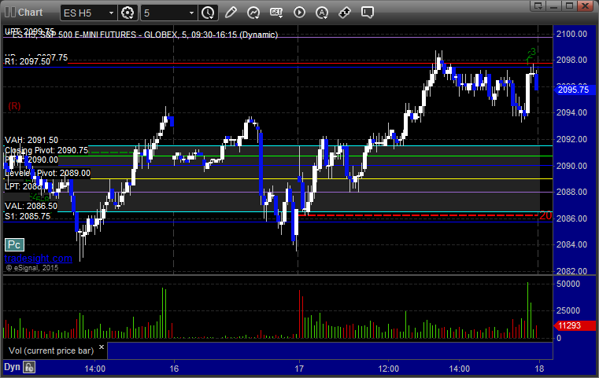Click the VAL: 2086.50 label
This screenshot has width=599, height=378.
click(x=31, y=207)
